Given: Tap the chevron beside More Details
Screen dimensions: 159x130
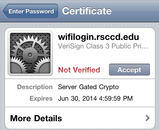Looking at the screenshot, I should [x=147, y=118].
